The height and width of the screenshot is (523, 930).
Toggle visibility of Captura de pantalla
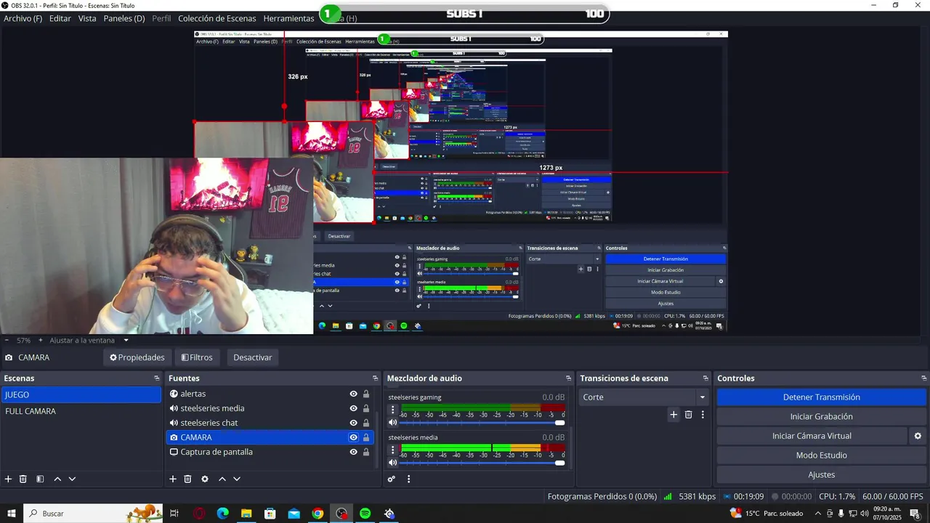353,452
